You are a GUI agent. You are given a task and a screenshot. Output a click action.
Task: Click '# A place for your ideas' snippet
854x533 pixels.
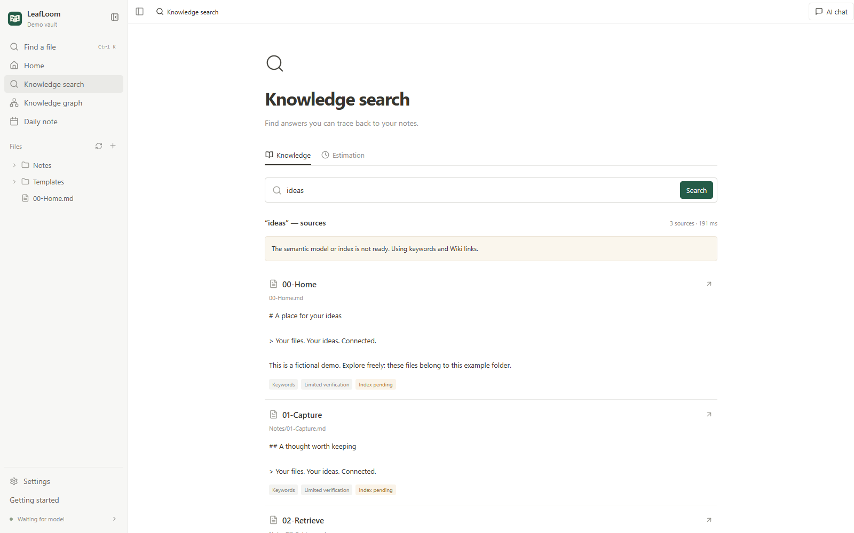305,316
